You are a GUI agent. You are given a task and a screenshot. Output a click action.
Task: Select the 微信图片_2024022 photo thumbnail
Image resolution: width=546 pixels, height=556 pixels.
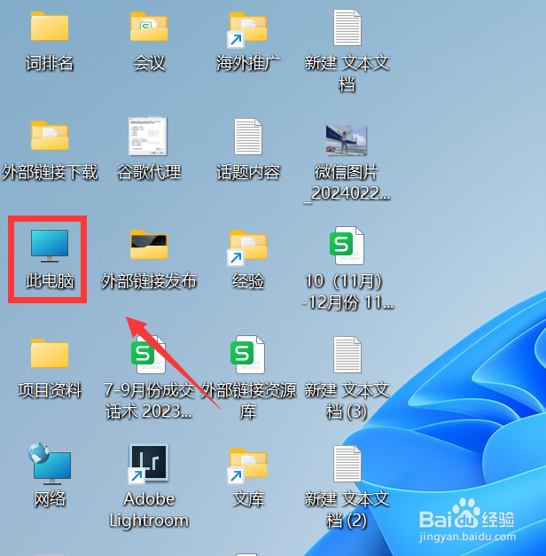click(x=347, y=140)
